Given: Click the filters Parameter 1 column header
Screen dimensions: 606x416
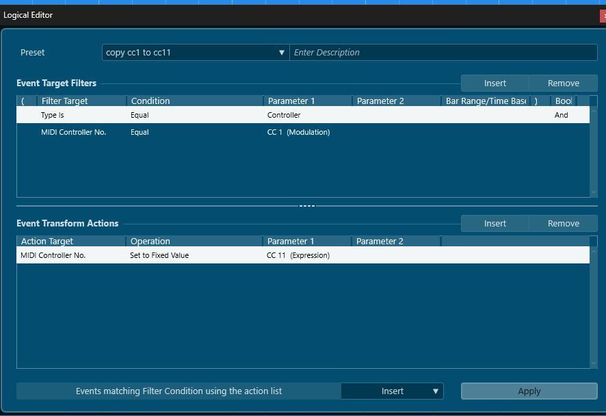Looking at the screenshot, I should 308,101.
